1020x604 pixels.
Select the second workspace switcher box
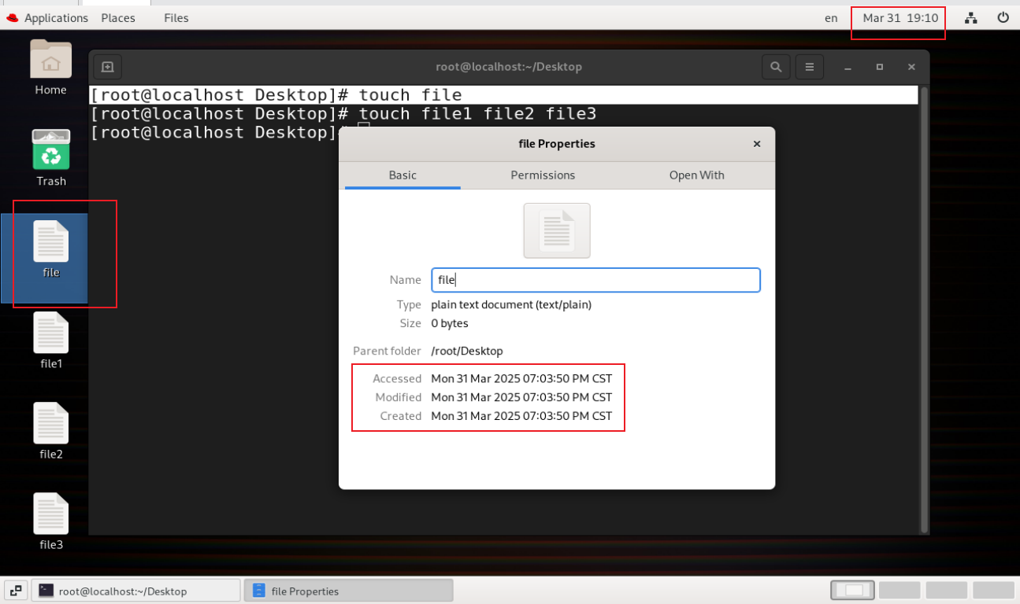click(899, 590)
